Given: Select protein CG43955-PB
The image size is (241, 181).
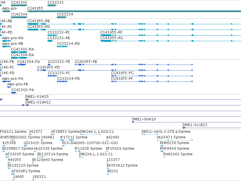Looking at the screenshot, I should [86, 62].
